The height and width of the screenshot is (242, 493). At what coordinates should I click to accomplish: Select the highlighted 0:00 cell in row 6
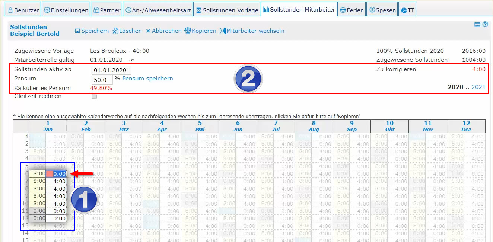pos(60,173)
